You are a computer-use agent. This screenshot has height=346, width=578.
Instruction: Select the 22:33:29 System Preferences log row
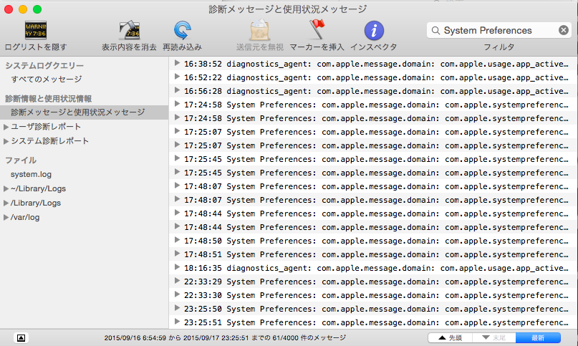[x=373, y=282]
